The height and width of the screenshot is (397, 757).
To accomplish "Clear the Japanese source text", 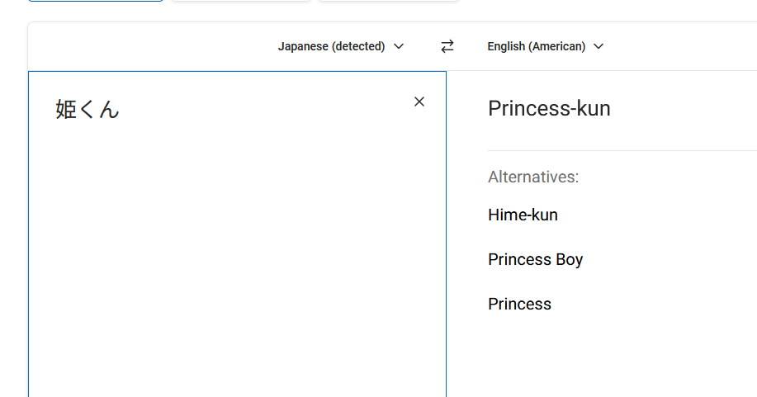I will [419, 102].
